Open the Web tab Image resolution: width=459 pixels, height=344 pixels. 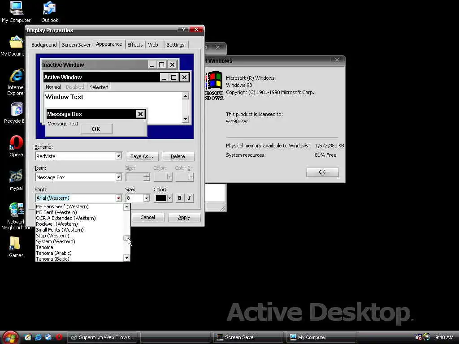click(x=153, y=45)
